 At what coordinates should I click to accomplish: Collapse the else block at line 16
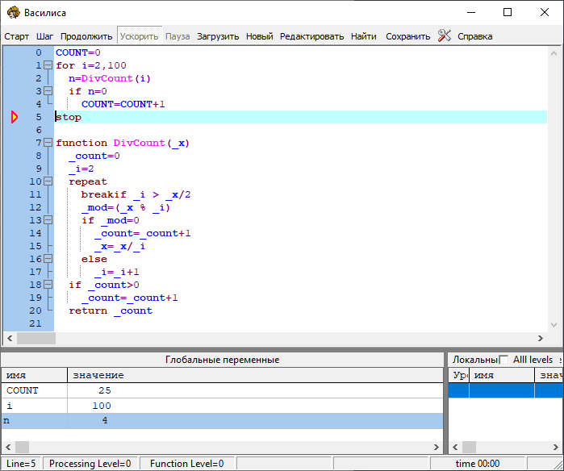coord(48,259)
